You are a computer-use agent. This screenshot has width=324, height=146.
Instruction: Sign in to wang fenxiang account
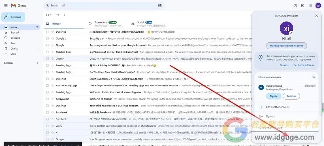point(274,96)
